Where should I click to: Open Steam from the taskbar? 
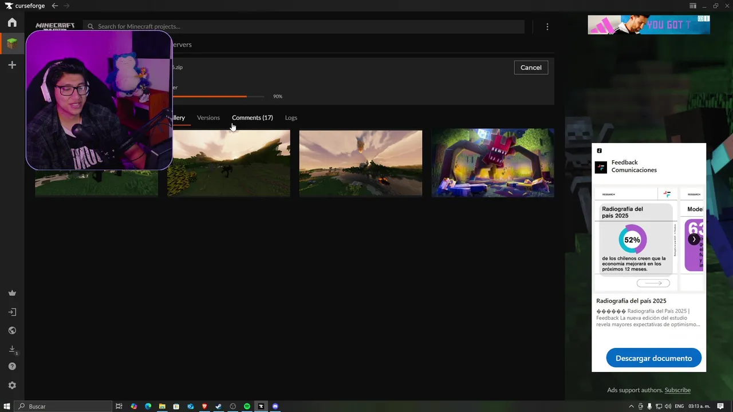[x=218, y=406]
